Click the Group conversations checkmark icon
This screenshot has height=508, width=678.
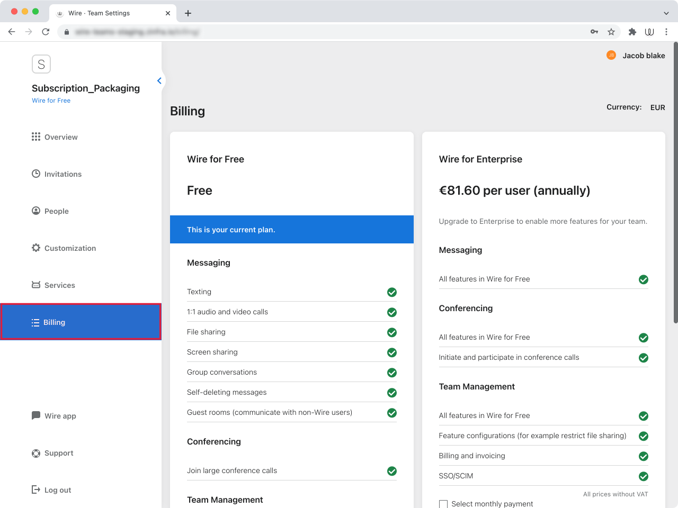pyautogui.click(x=392, y=373)
